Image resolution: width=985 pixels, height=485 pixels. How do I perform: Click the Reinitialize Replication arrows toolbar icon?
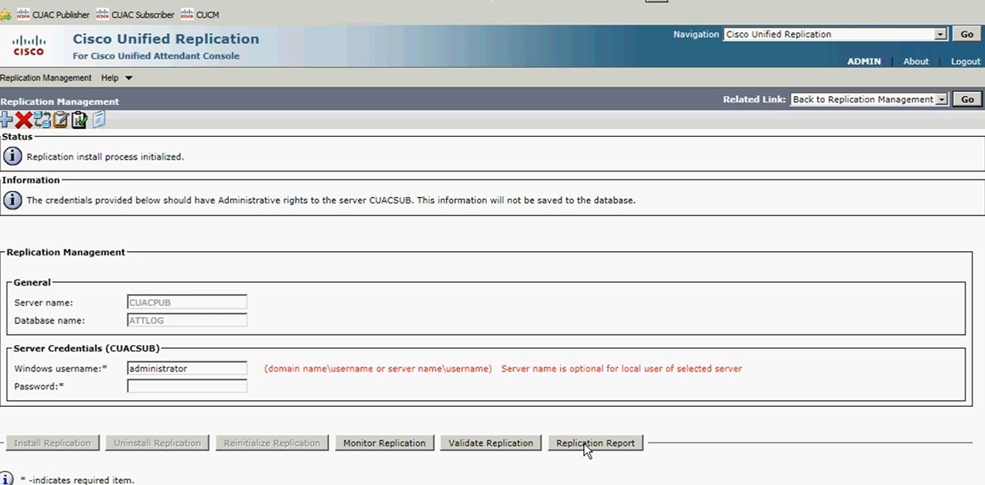pos(42,120)
